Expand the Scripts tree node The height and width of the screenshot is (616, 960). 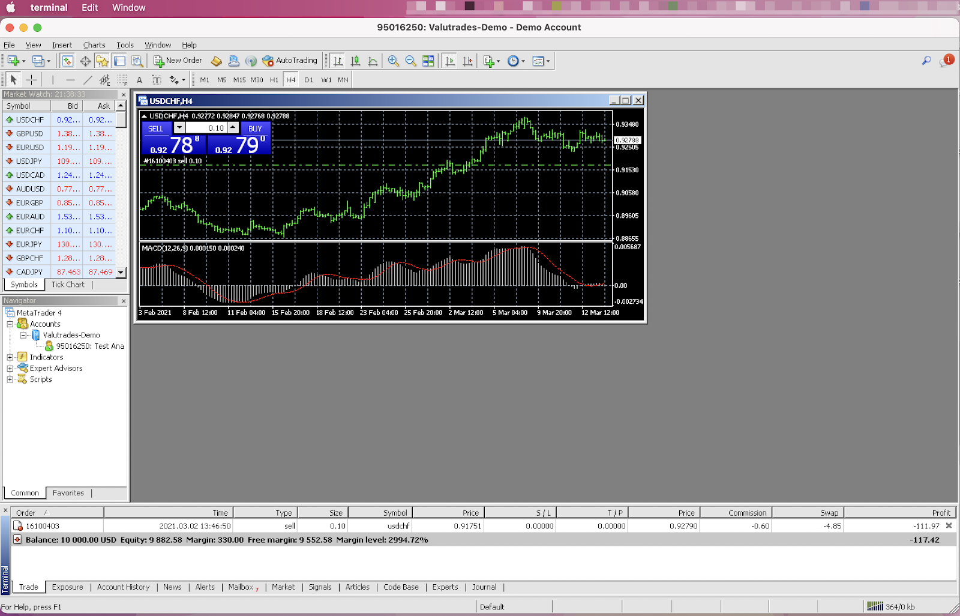[10, 379]
